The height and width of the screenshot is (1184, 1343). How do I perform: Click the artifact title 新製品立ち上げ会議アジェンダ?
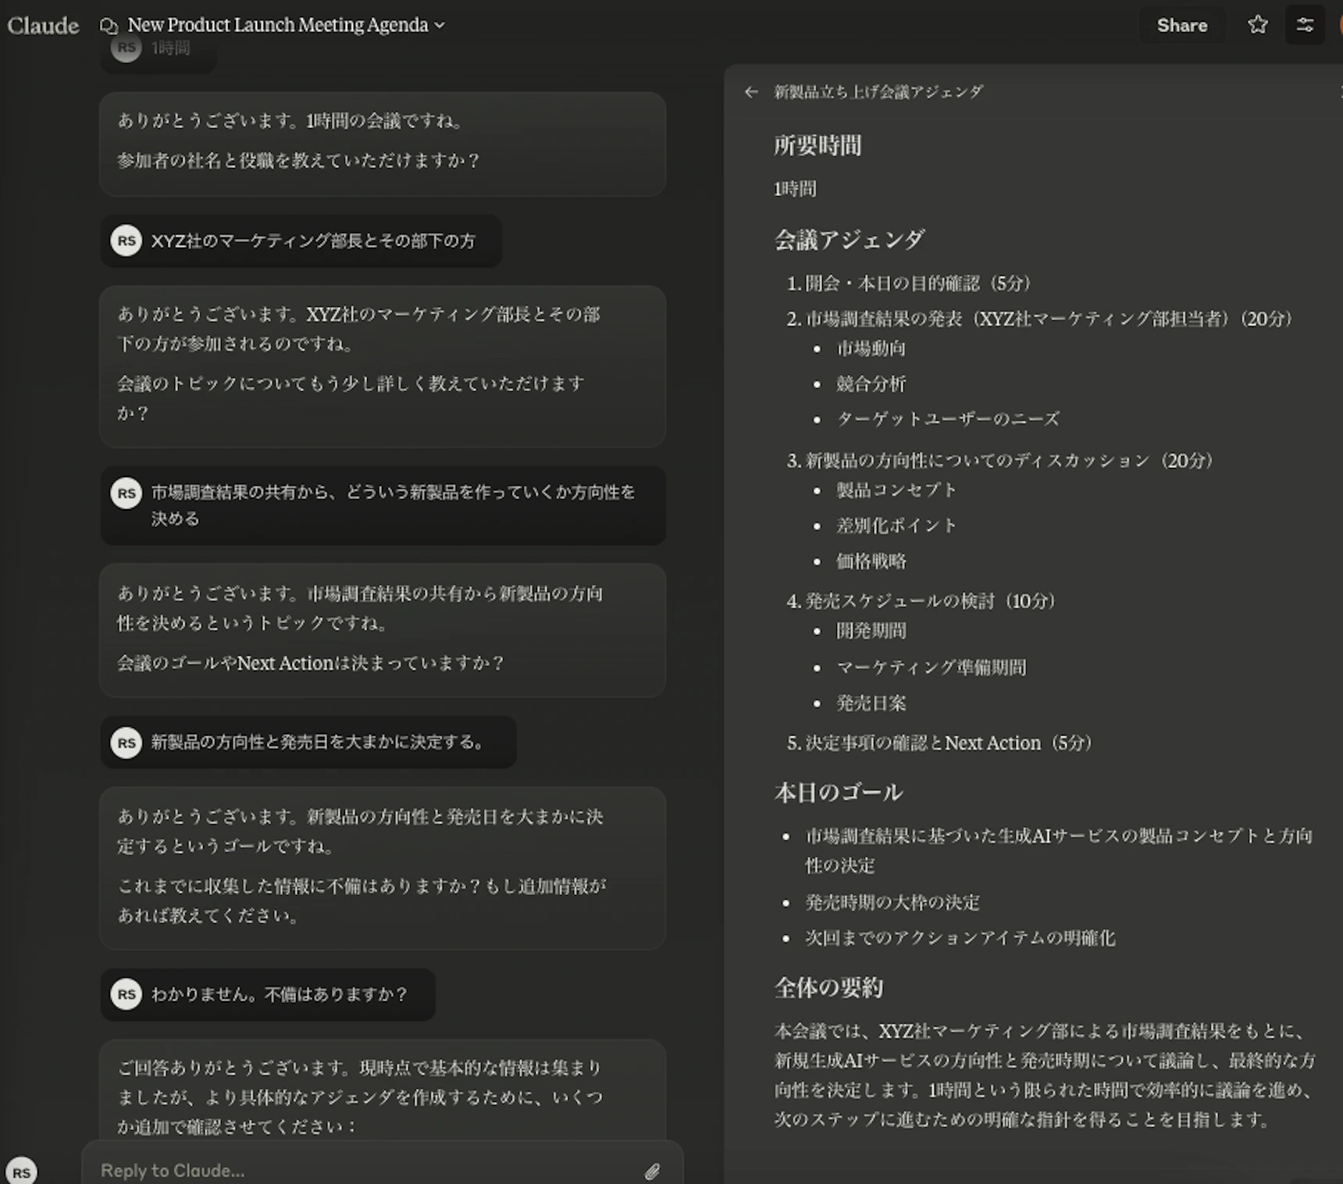tap(878, 92)
